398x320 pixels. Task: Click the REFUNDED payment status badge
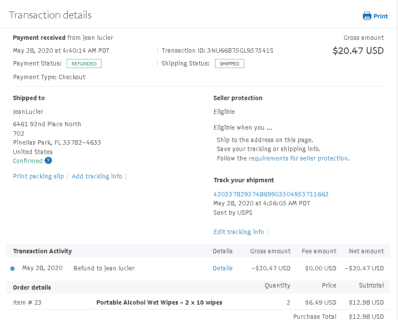point(84,64)
